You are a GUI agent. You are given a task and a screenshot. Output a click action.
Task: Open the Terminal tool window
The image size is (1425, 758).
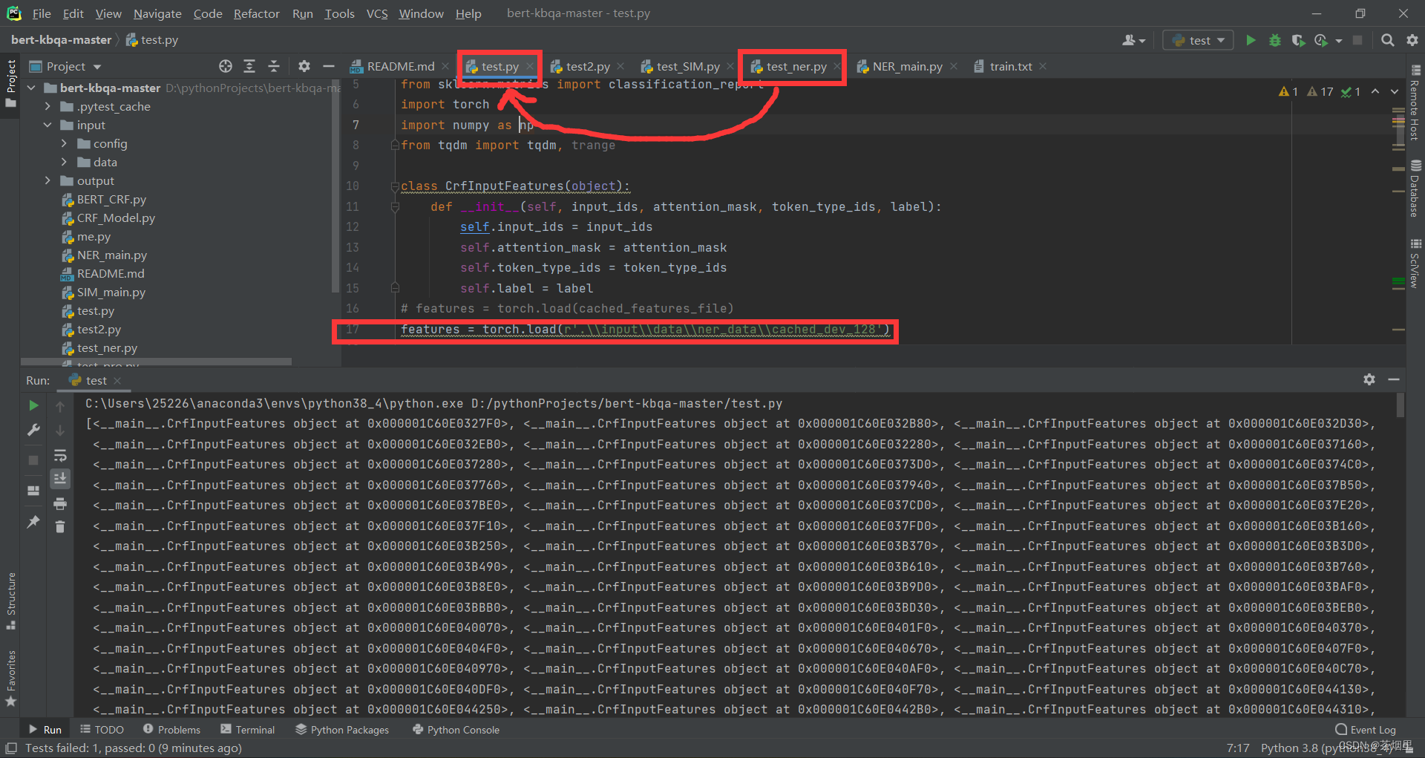click(247, 730)
